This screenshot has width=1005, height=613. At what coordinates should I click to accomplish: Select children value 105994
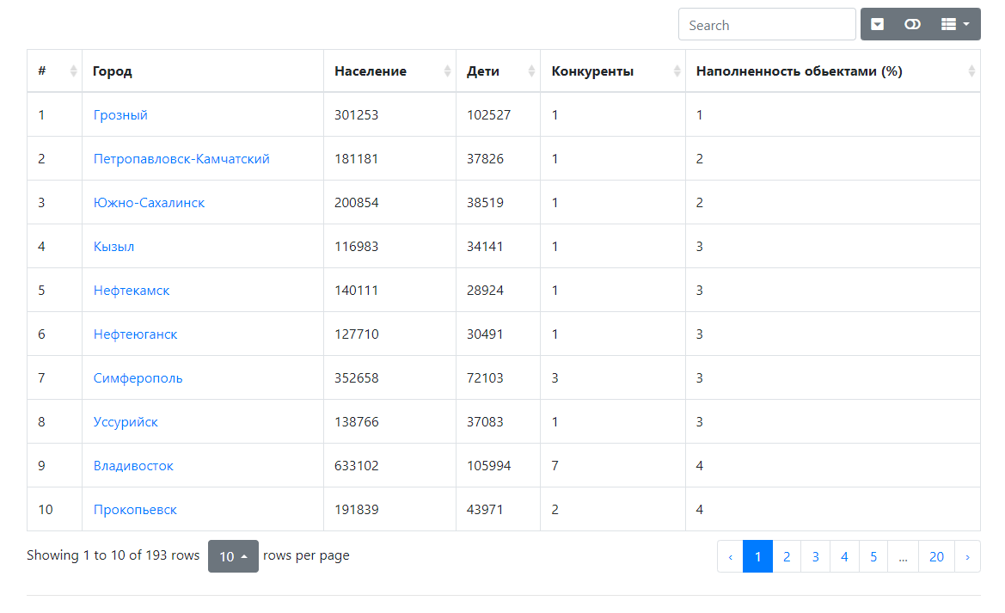pos(489,466)
